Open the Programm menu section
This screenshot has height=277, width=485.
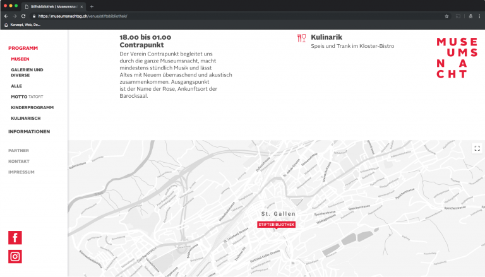coord(23,48)
